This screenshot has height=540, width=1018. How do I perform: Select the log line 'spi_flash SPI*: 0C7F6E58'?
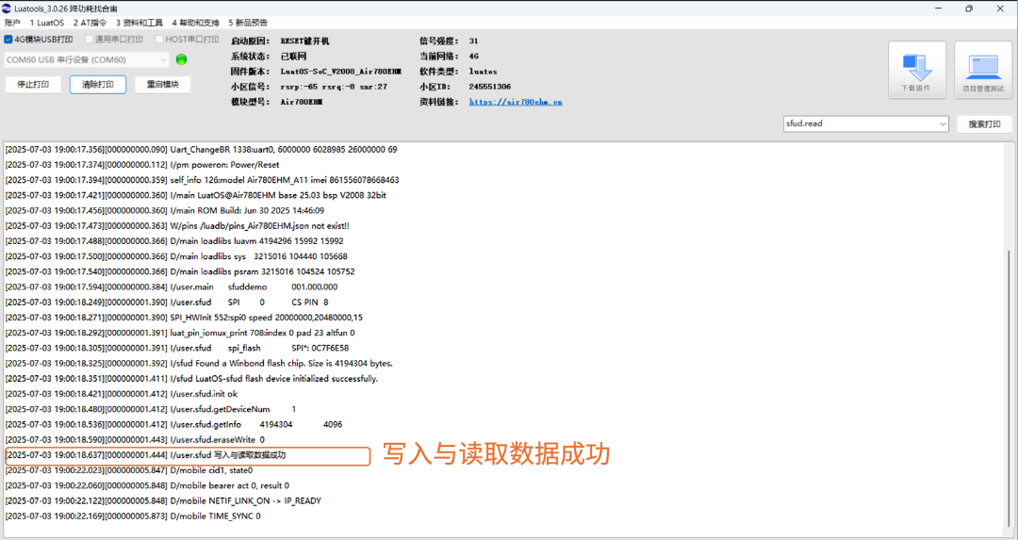[x=176, y=348]
